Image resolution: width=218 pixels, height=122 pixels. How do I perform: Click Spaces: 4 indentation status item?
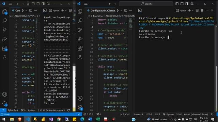coord(138,115)
